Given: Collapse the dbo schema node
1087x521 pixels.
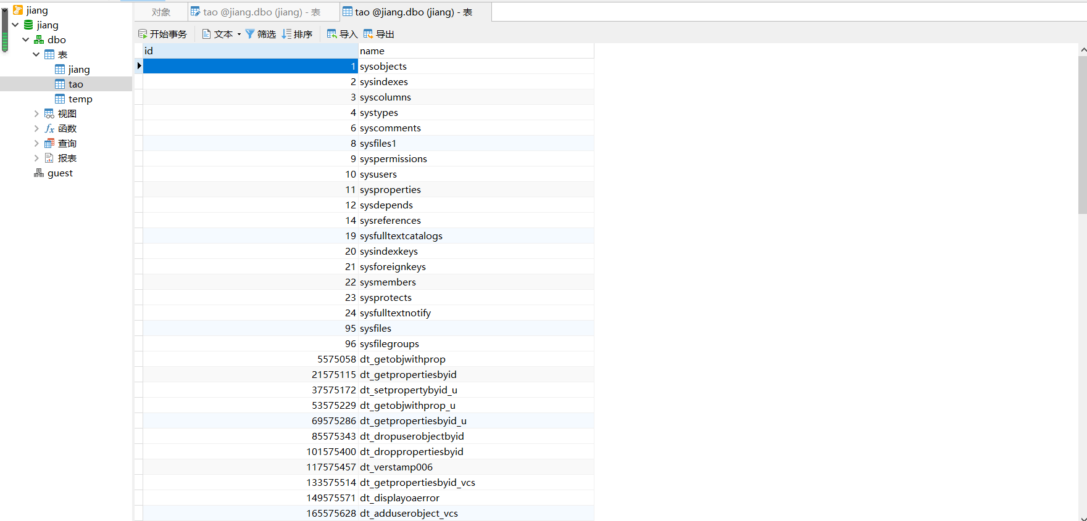Looking at the screenshot, I should 26,40.
